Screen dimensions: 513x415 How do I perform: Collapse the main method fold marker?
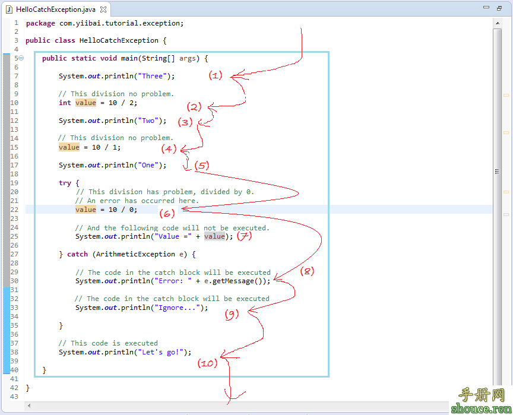point(21,58)
